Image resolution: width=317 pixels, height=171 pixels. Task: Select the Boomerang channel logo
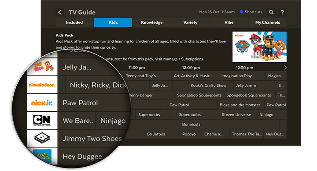[x=42, y=138]
